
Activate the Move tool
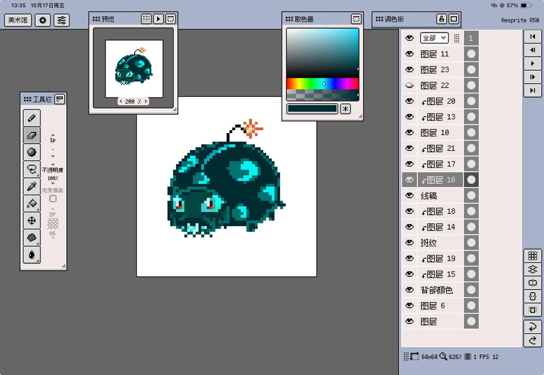click(x=32, y=220)
